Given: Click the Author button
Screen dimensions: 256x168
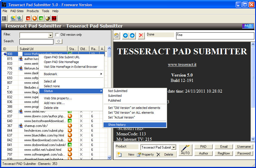Looking at the screenshot, I should point(203,153).
